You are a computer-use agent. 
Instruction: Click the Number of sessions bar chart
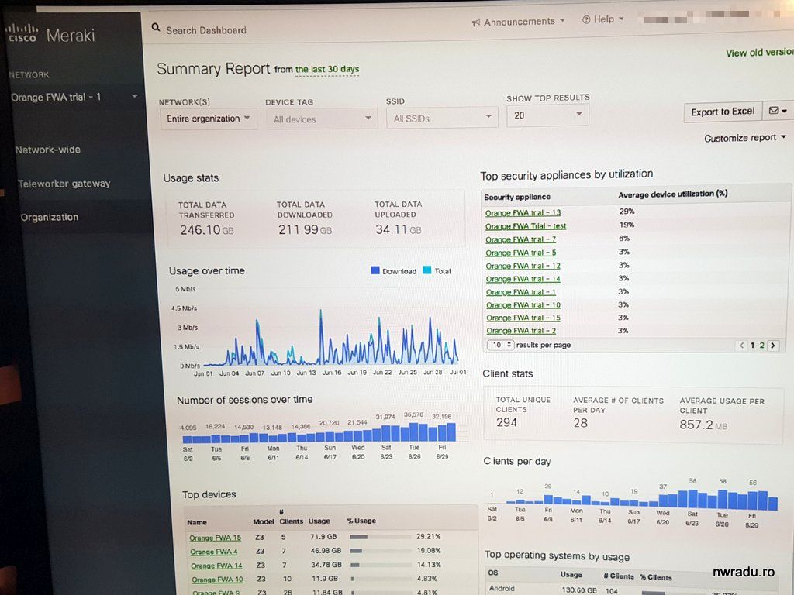tap(319, 432)
